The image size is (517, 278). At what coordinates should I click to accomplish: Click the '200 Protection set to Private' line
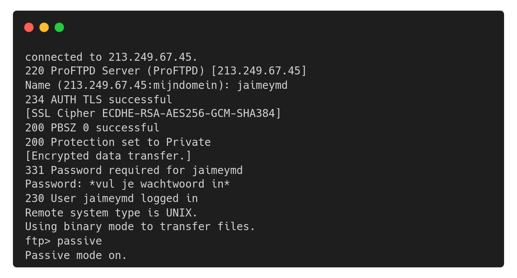(x=118, y=142)
